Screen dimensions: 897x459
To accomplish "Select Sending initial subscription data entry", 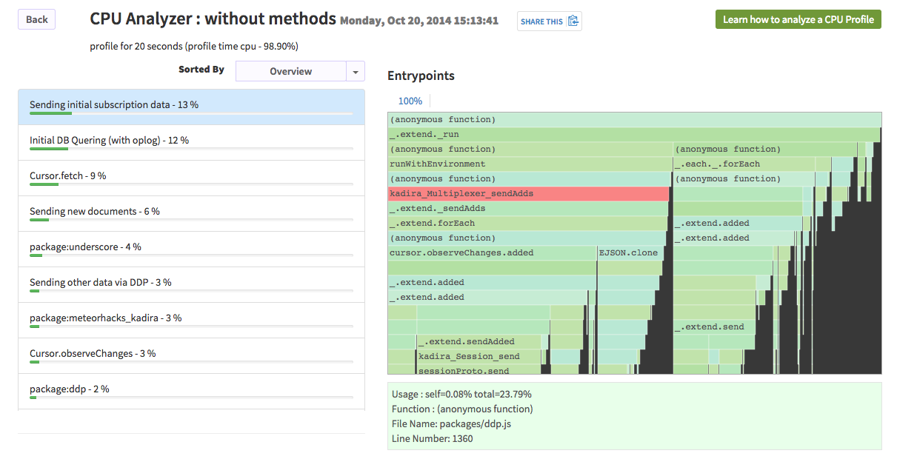I will point(111,104).
